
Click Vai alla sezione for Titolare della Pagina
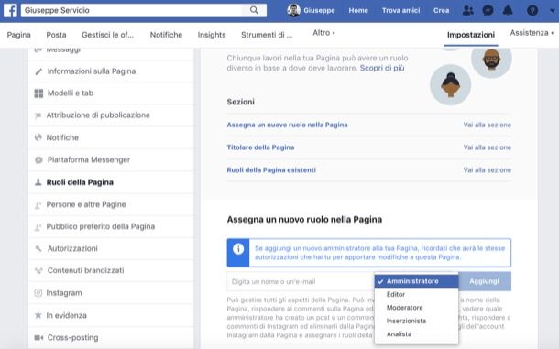coord(487,147)
